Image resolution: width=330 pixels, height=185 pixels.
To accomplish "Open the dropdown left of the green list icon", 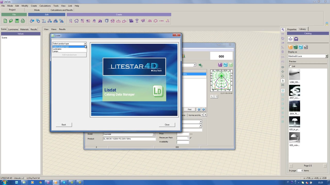I will [x=195, y=65].
